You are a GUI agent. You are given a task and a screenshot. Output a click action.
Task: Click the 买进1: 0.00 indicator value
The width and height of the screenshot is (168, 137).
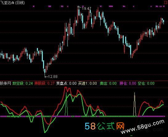tap(87, 83)
